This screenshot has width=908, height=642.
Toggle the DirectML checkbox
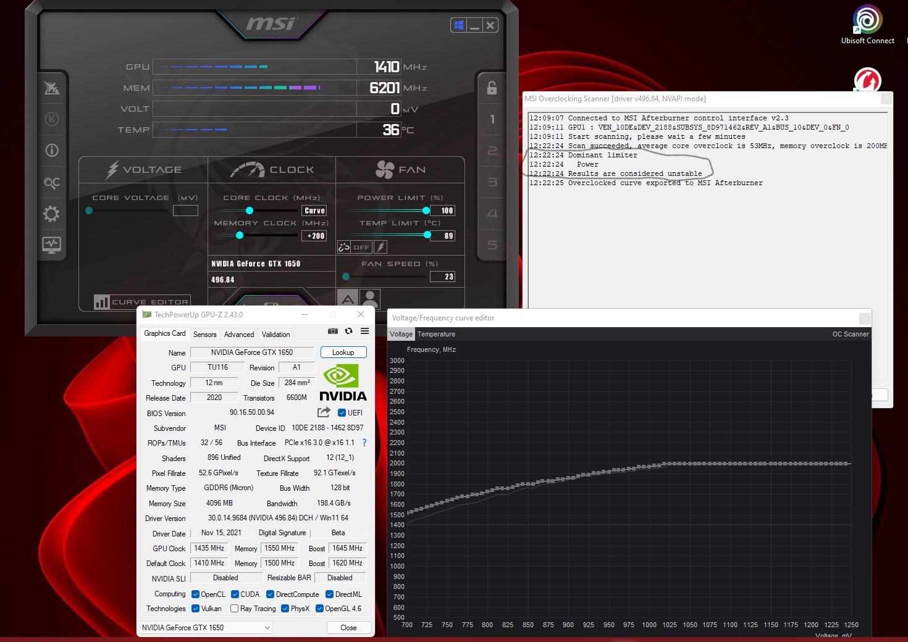point(329,594)
